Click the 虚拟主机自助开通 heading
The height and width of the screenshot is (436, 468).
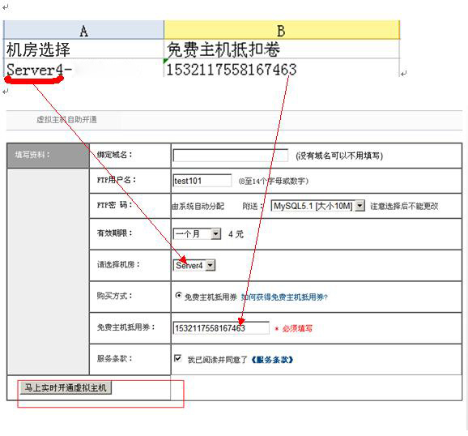point(66,120)
